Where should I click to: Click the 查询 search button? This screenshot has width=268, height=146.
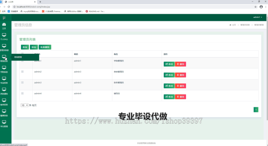(25, 47)
